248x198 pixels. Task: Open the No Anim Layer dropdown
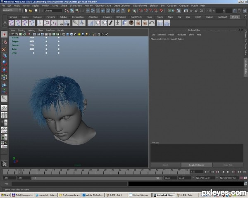pyautogui.click(x=205, y=178)
